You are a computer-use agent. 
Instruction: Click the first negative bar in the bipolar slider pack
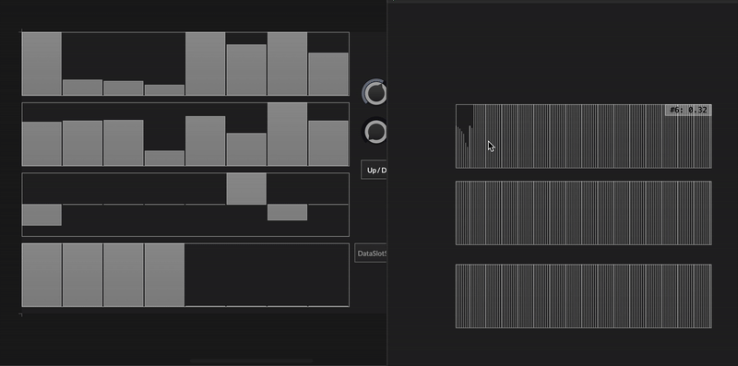tap(42, 215)
